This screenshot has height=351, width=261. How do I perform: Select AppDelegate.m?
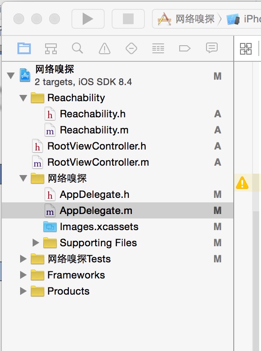pos(117,210)
